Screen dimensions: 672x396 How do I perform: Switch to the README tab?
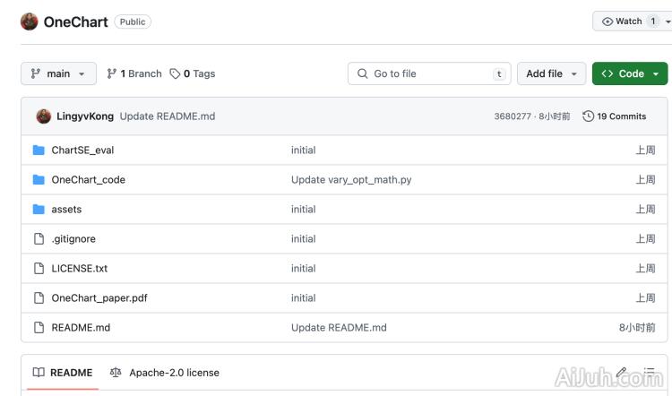coord(63,373)
